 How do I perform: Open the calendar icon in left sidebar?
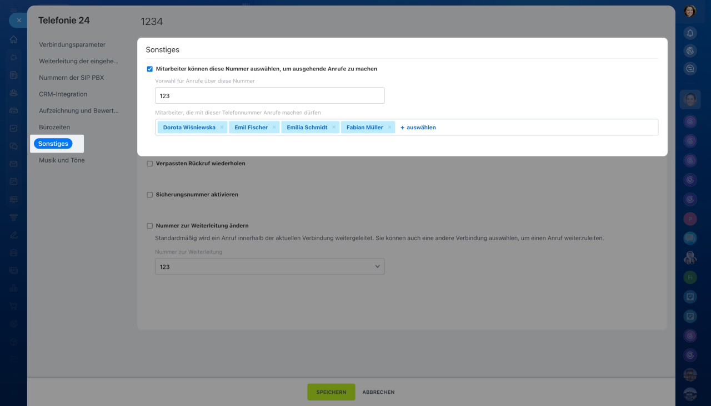coord(13,181)
